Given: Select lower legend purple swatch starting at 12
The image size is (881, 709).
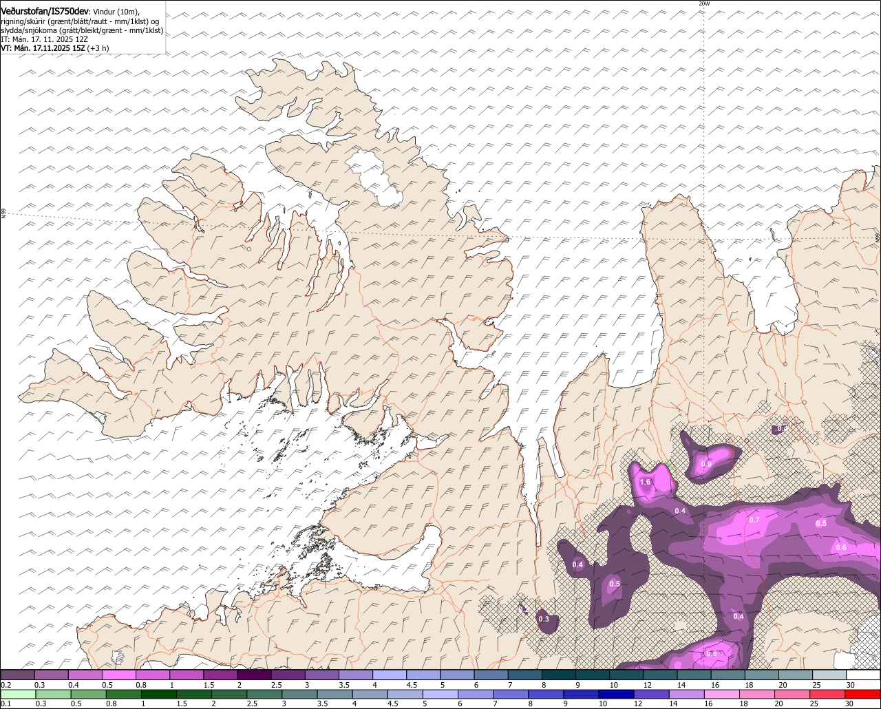Looking at the screenshot, I should point(652,694).
